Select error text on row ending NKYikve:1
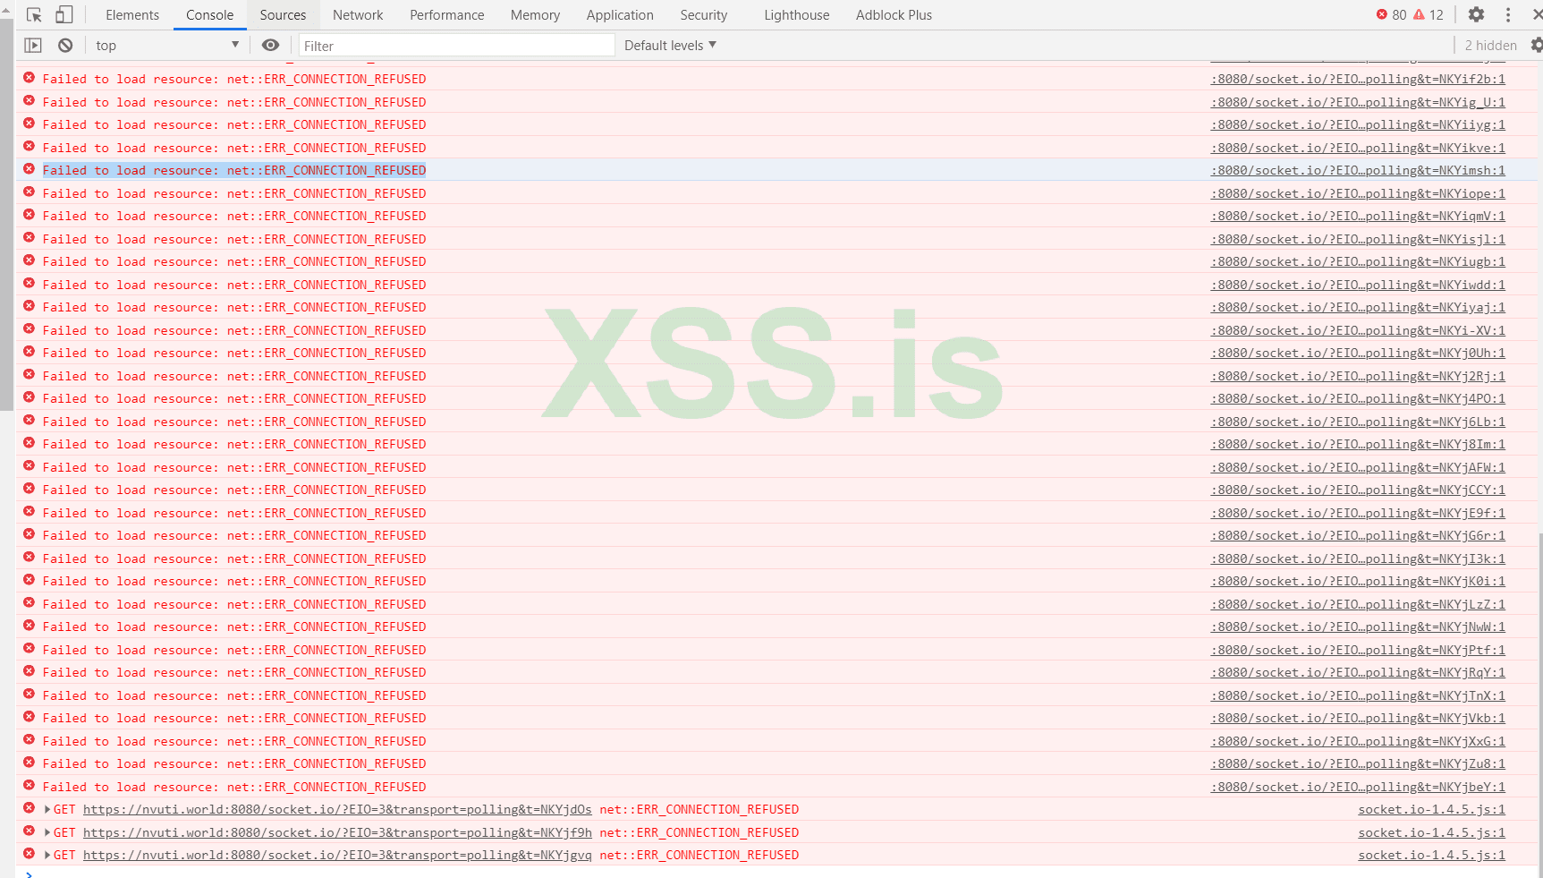Viewport: 1543px width, 878px height. (x=234, y=148)
